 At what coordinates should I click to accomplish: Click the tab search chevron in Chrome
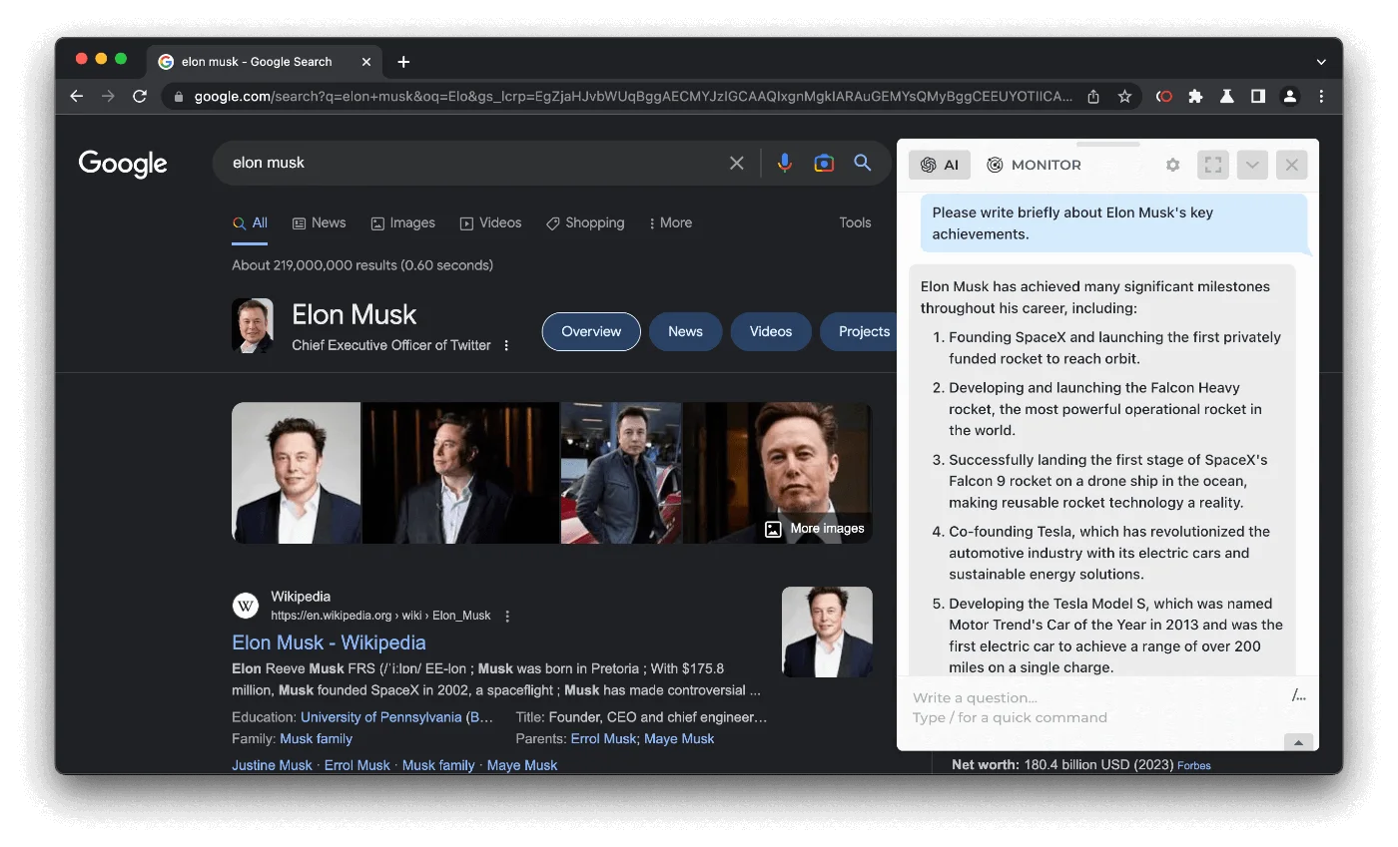(1321, 62)
